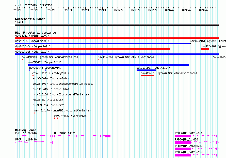Open the PRCP|NM_005040 gene label
226x158 pixels.
tap(26, 133)
